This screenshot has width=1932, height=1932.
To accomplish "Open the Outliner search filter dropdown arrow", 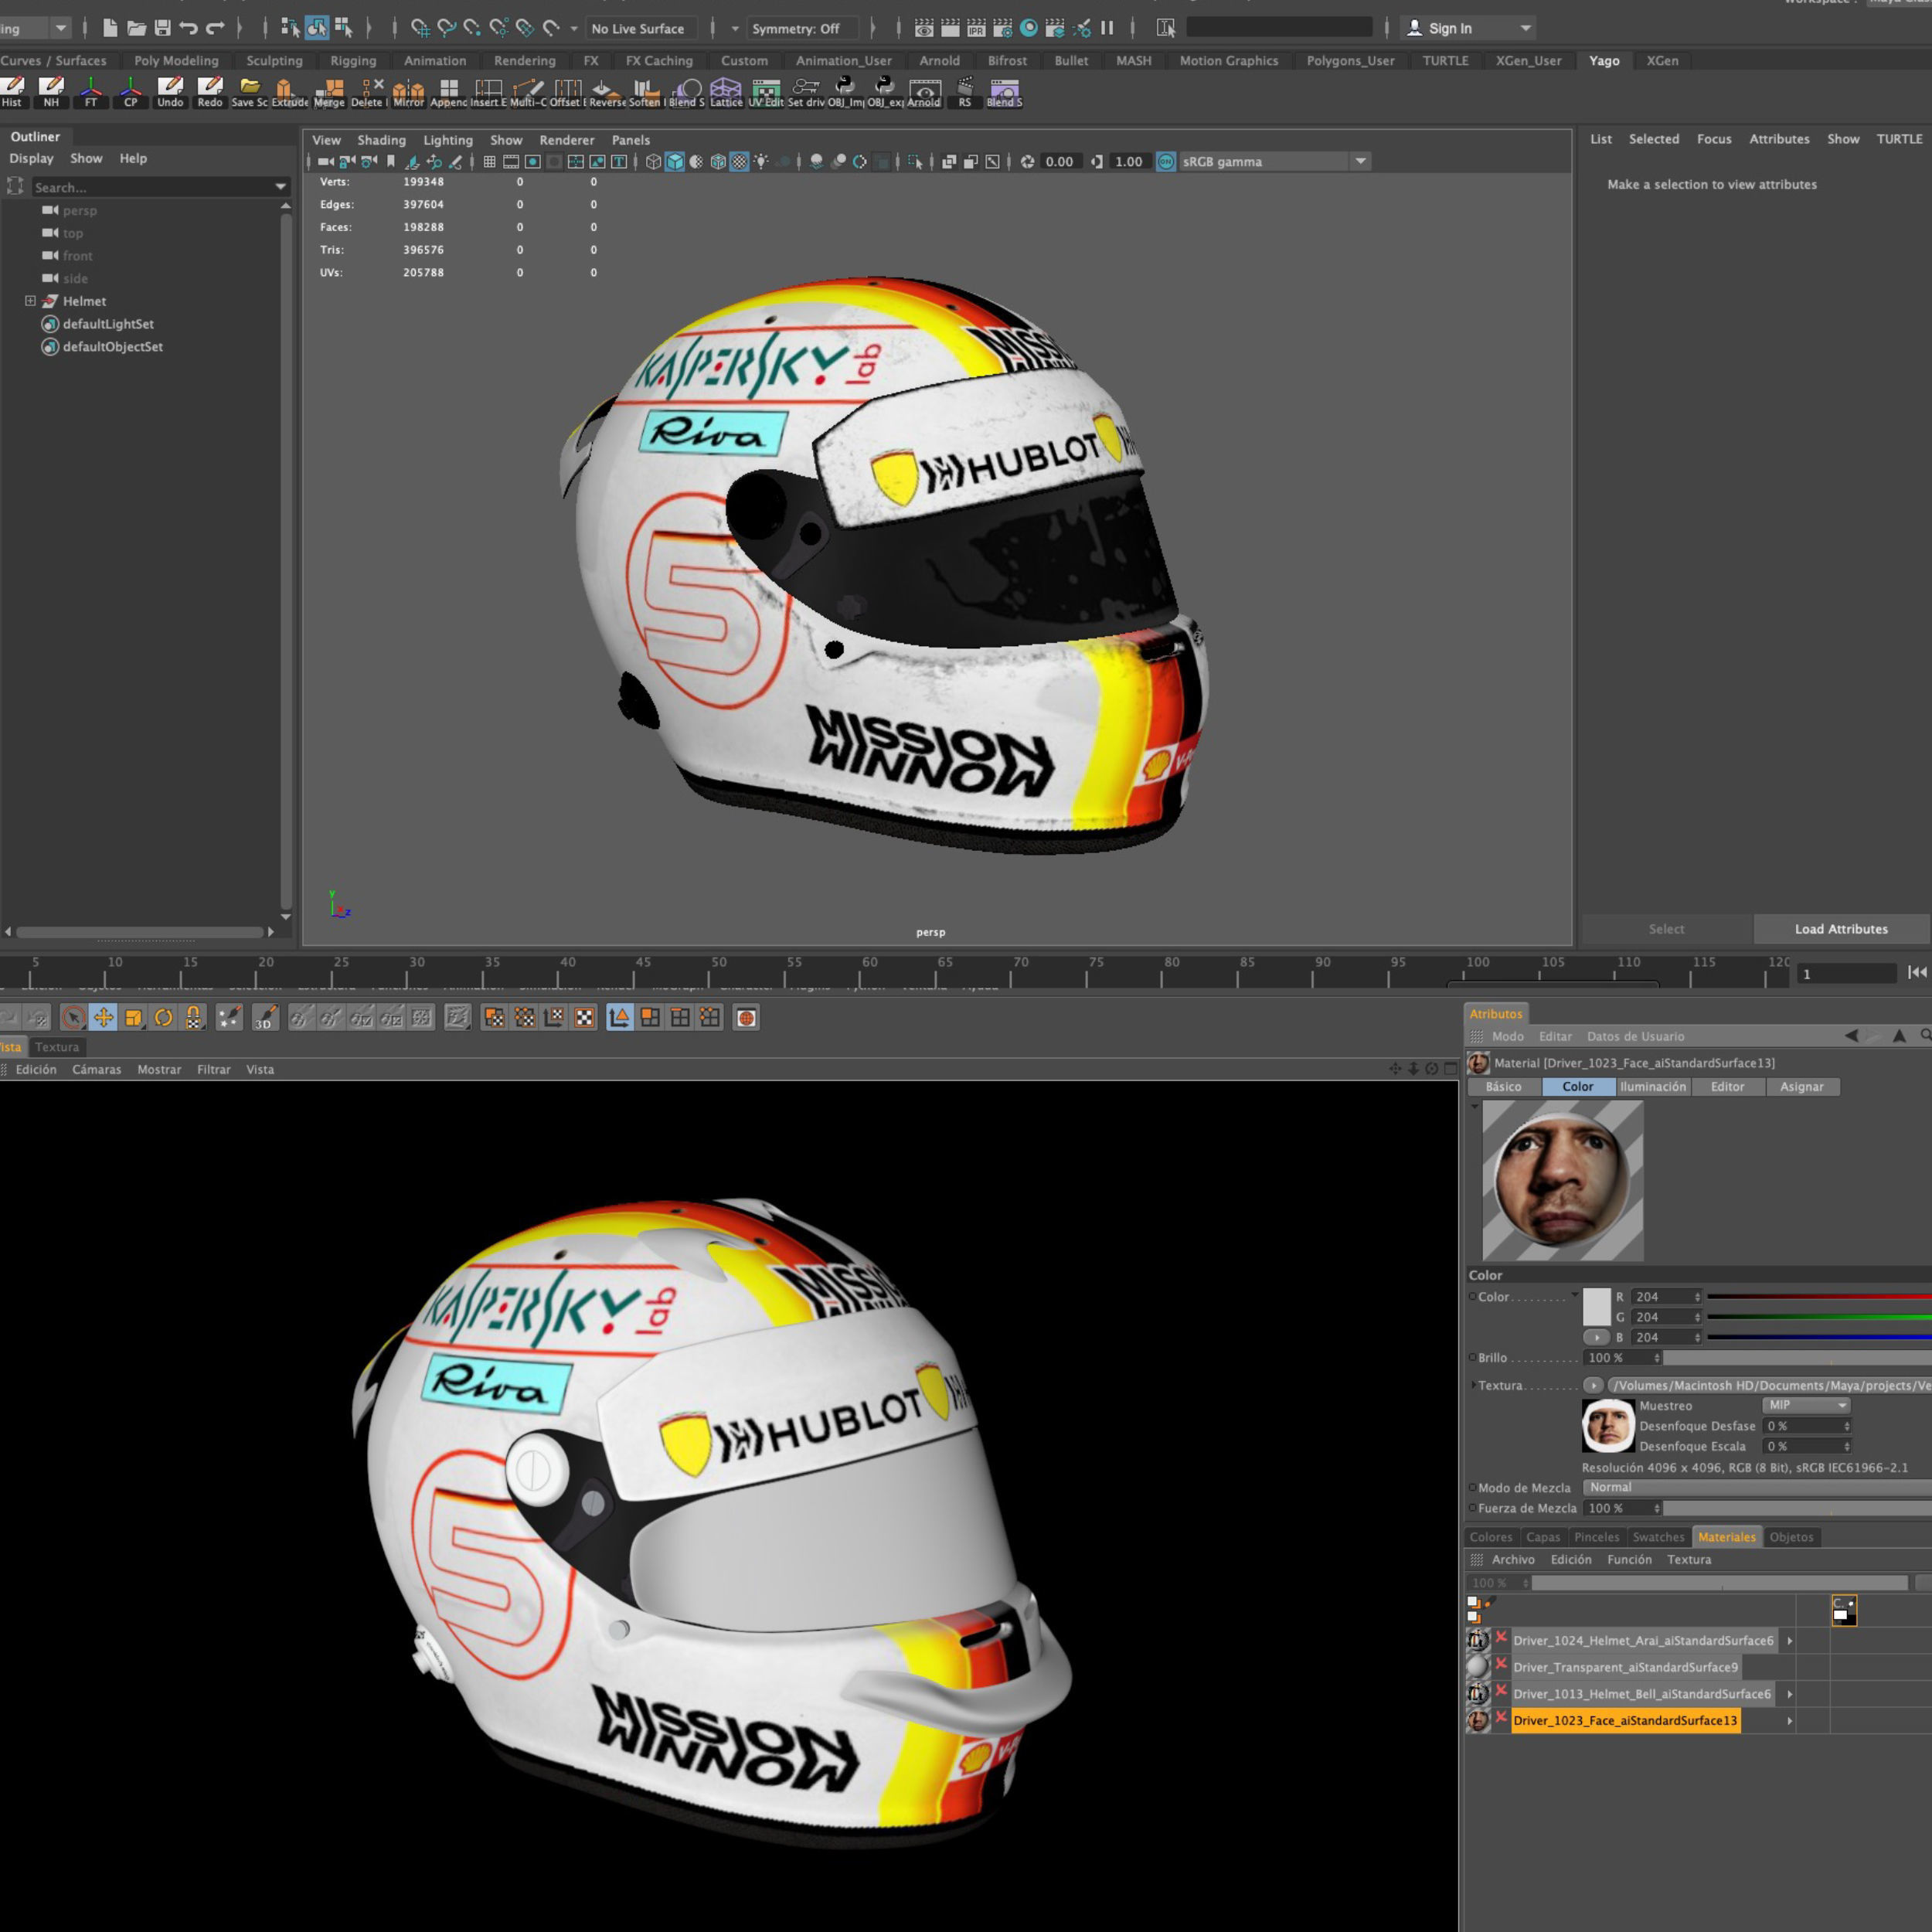I will click(281, 187).
